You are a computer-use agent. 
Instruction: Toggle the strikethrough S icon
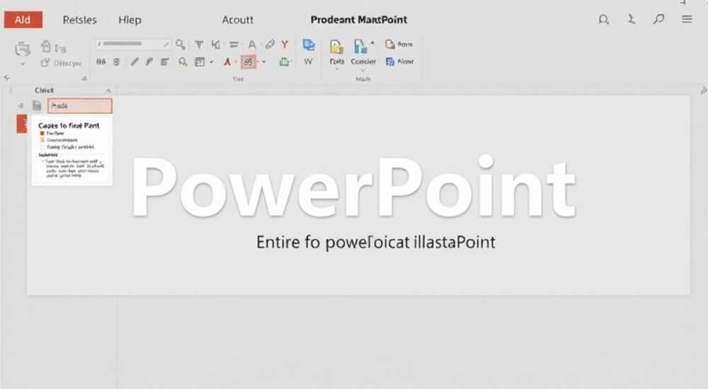[117, 62]
